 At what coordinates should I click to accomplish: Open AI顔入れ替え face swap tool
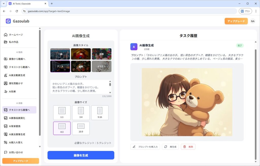[x=16, y=142]
